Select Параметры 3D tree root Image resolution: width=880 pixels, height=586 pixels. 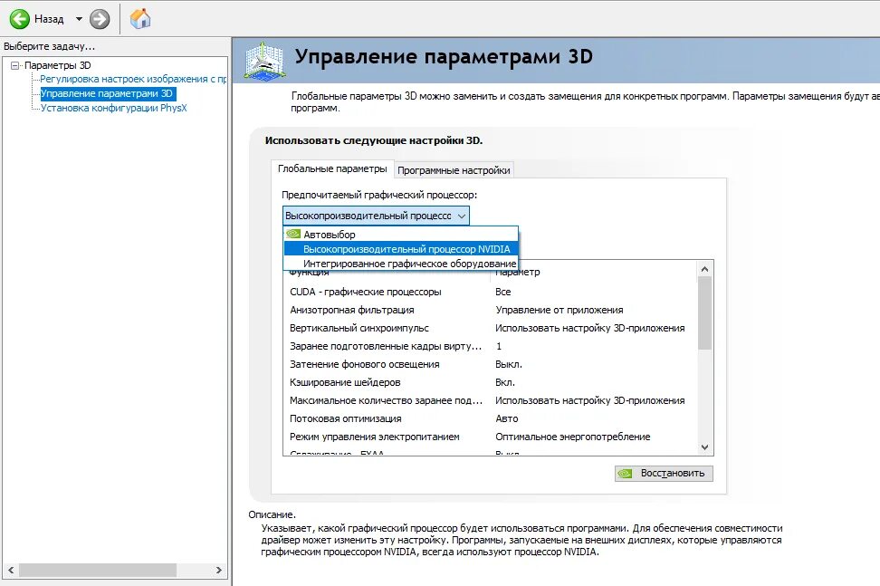pos(57,65)
